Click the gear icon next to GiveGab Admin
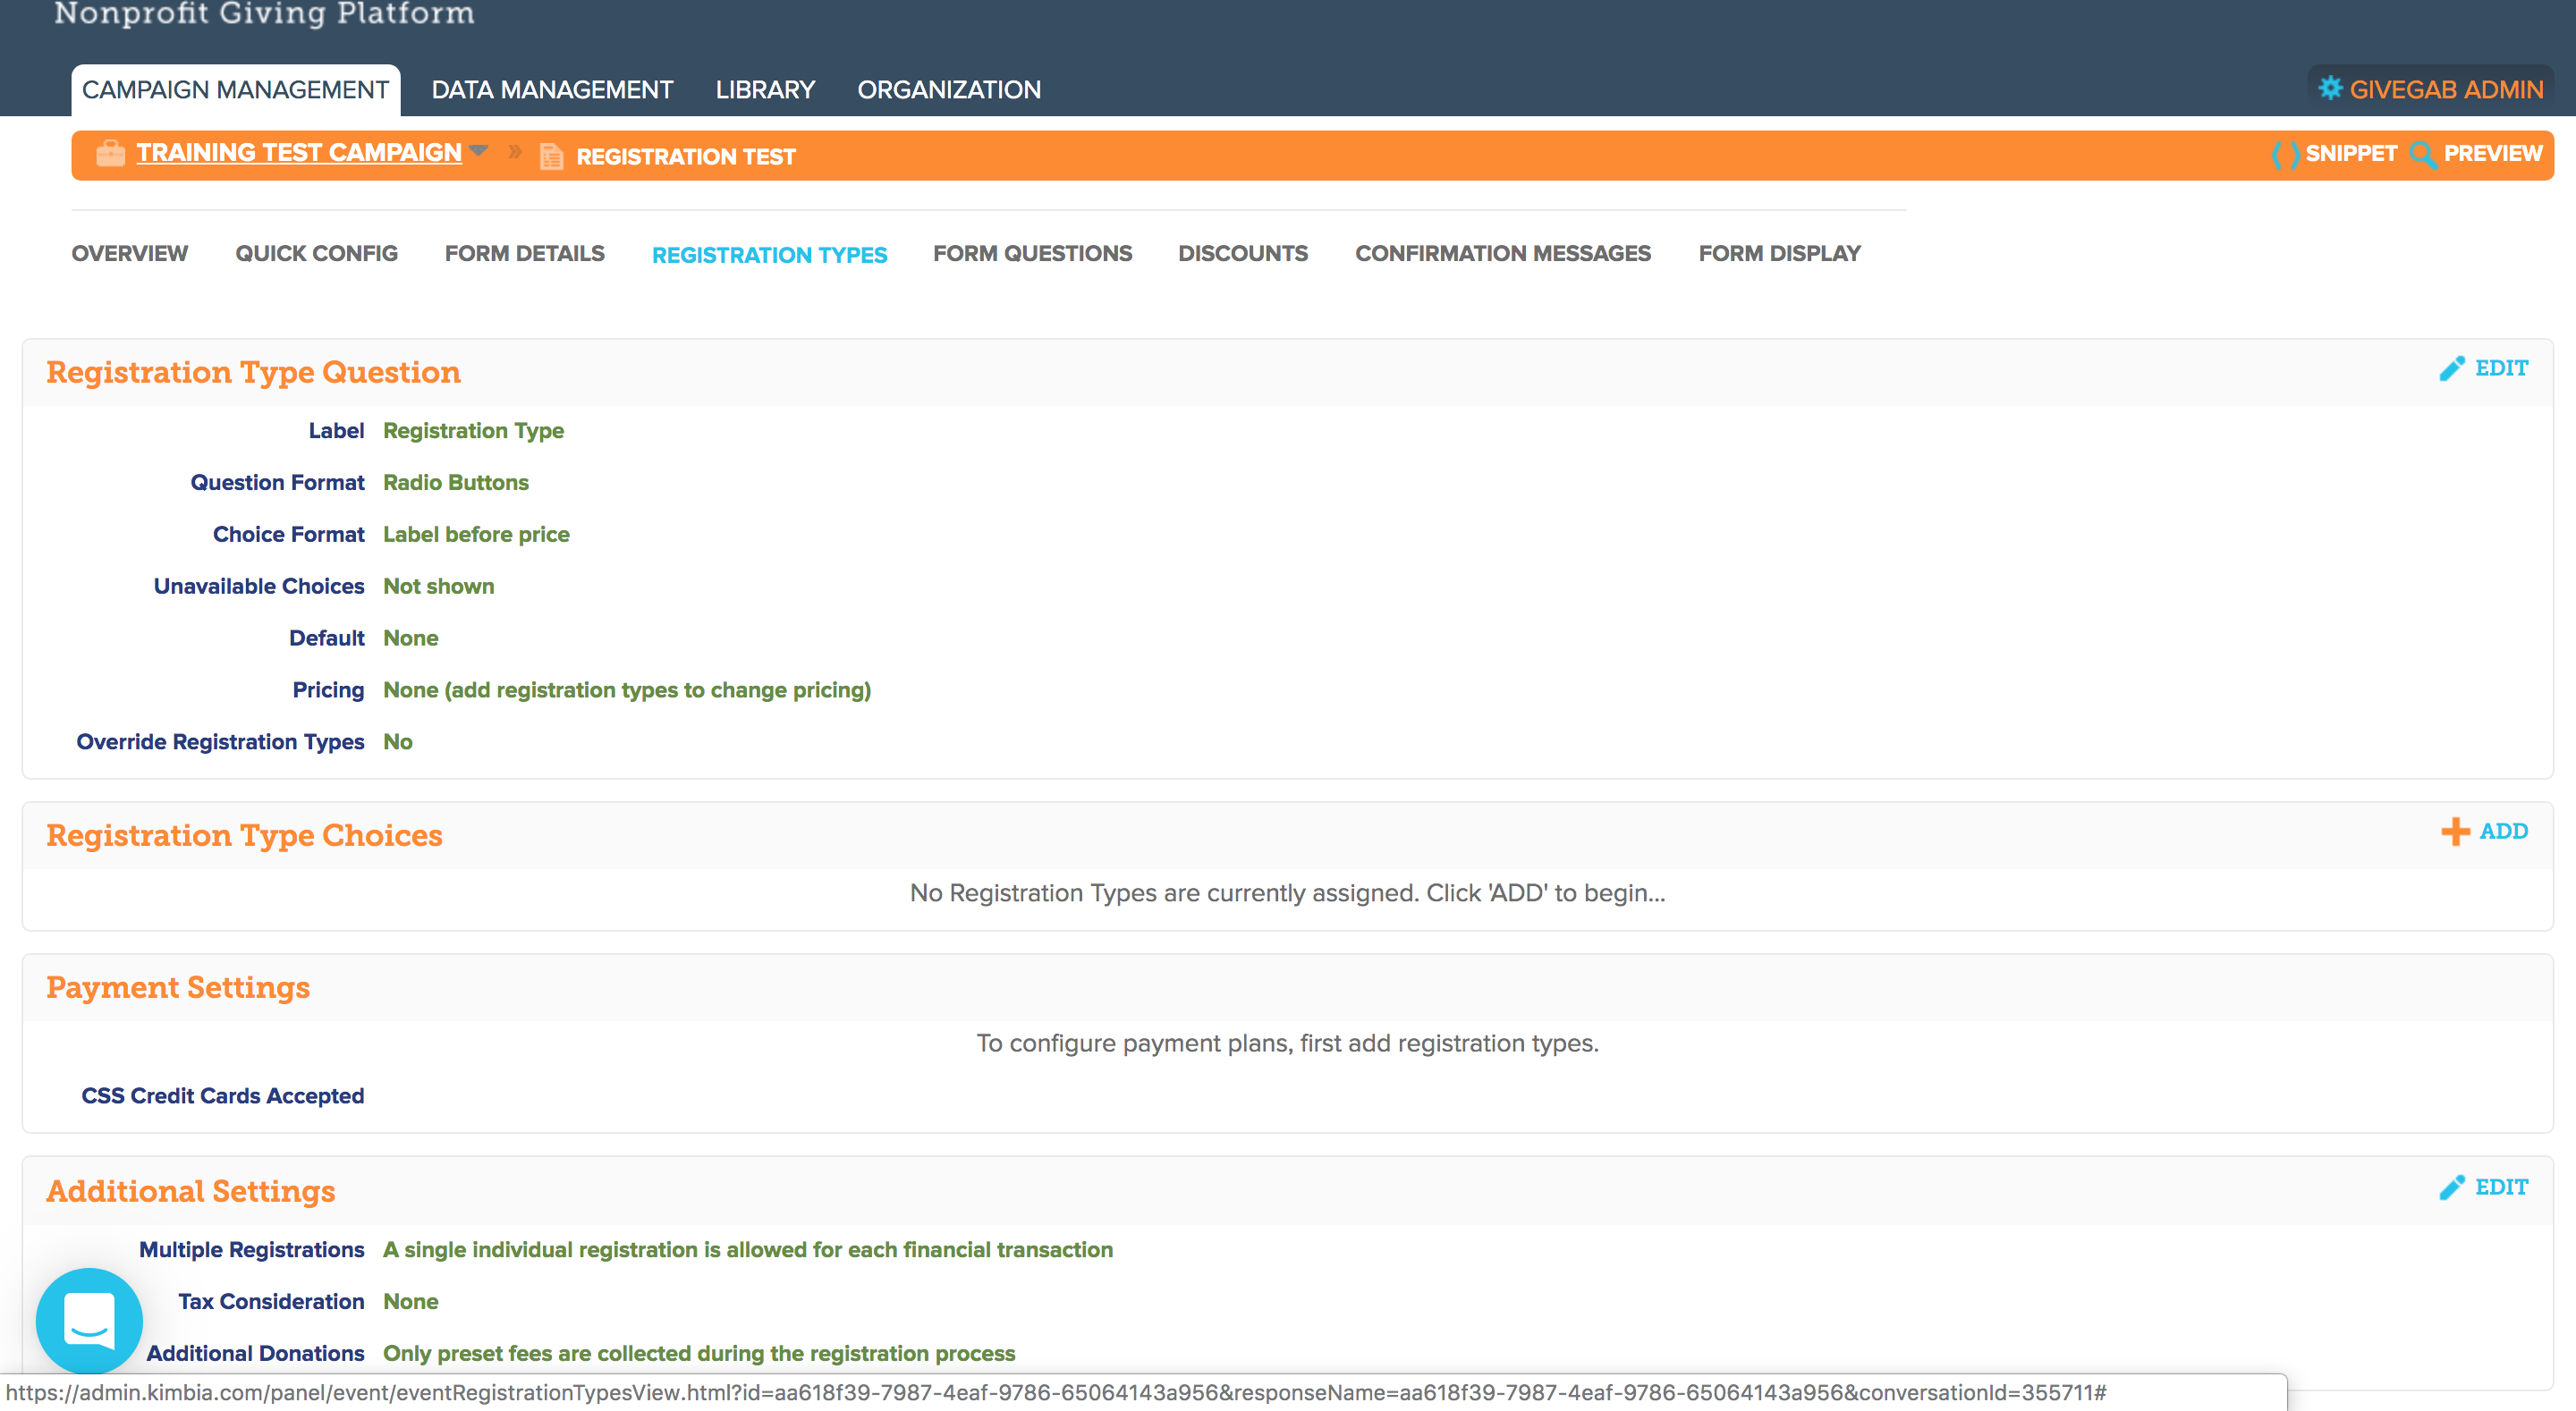This screenshot has height=1411, width=2576. tap(2330, 88)
